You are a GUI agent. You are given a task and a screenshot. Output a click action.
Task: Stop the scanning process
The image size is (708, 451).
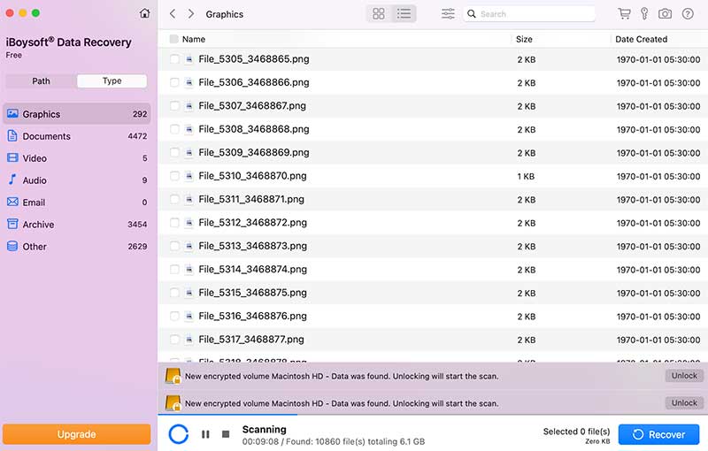[x=226, y=434]
